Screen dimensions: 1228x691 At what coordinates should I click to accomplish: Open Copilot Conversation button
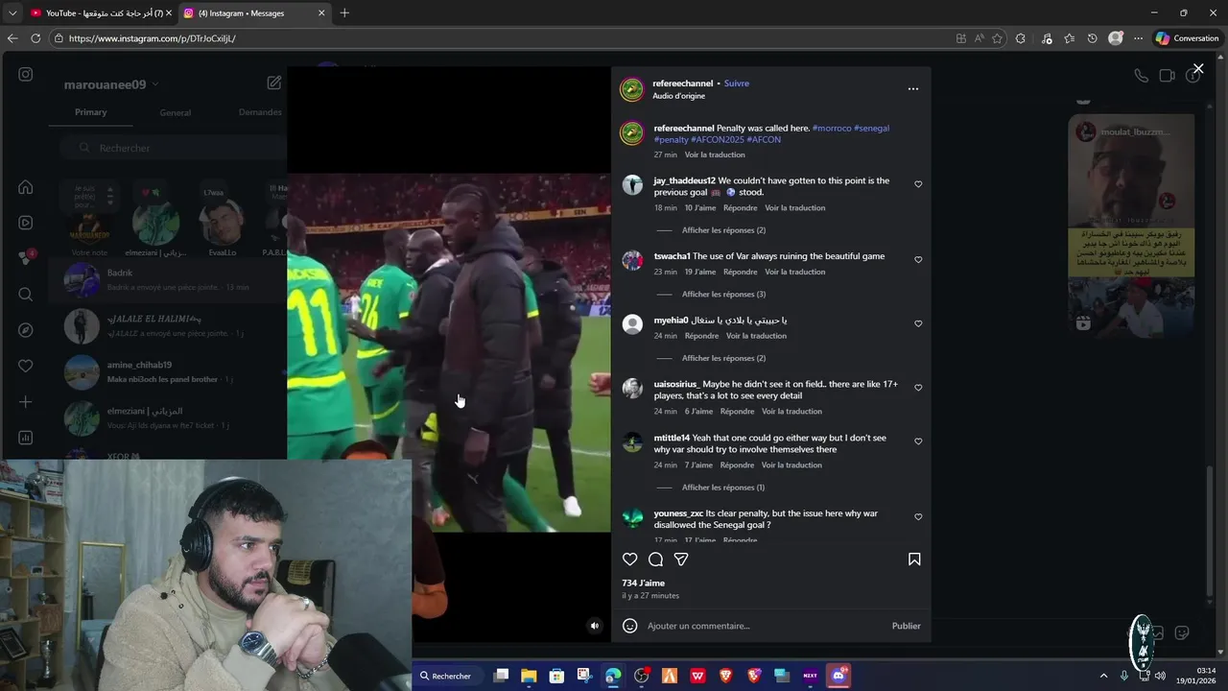[1187, 38]
